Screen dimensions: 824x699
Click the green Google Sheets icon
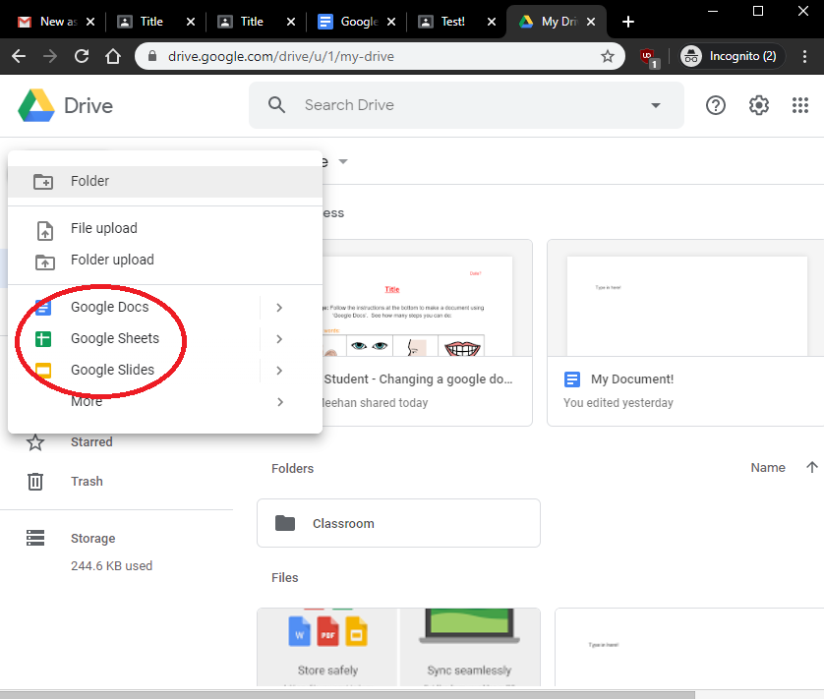[x=43, y=339]
